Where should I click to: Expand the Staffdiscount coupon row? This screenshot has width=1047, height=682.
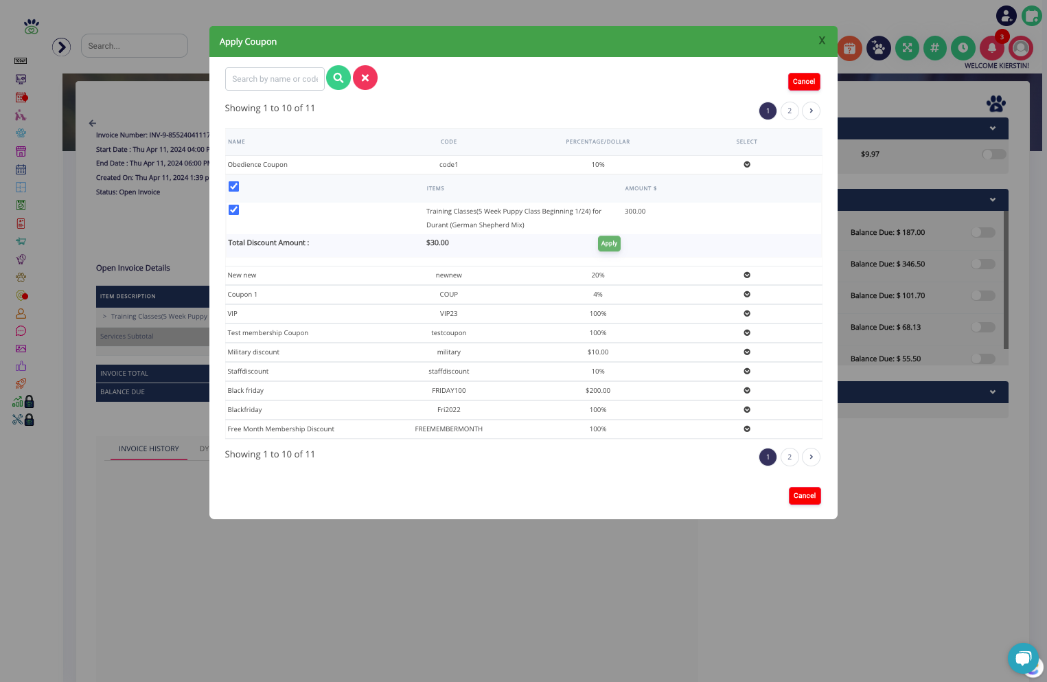[747, 372]
